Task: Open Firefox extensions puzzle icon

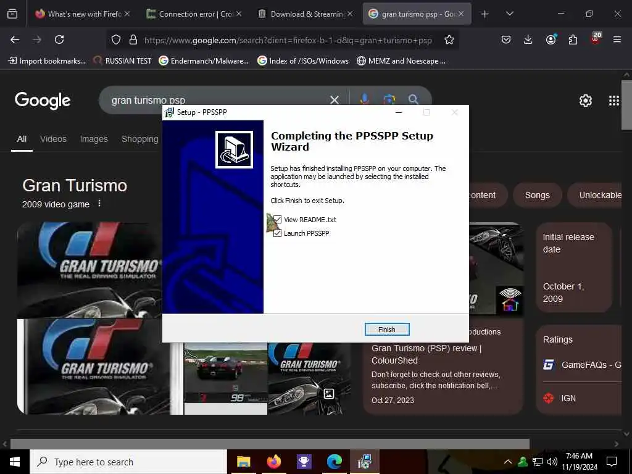Action: point(573,39)
